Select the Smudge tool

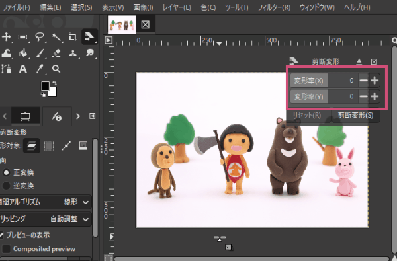[x=89, y=53]
